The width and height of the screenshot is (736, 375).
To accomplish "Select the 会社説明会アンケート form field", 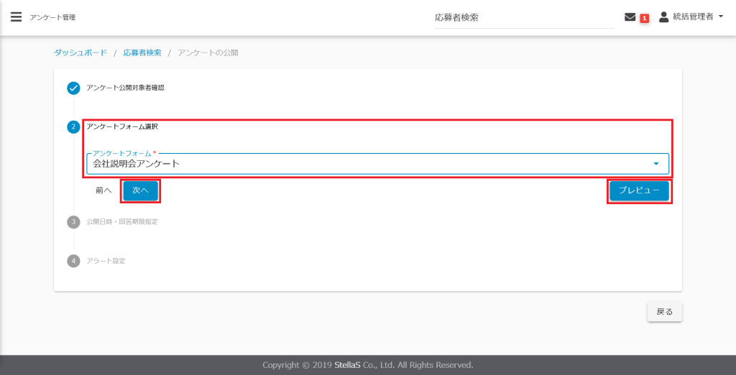I will 359,164.
